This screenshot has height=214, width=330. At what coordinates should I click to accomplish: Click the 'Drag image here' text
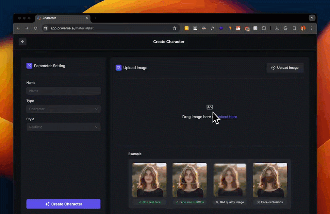(x=196, y=117)
